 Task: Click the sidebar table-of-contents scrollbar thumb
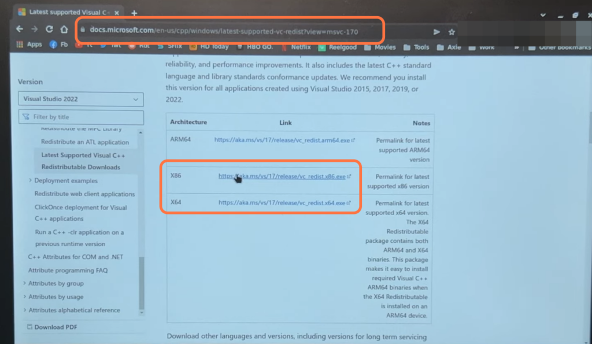[142, 282]
